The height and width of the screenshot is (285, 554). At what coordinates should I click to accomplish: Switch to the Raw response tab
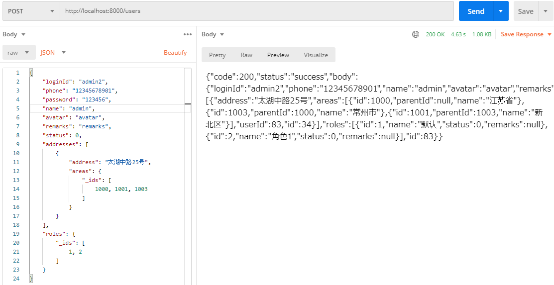point(246,55)
